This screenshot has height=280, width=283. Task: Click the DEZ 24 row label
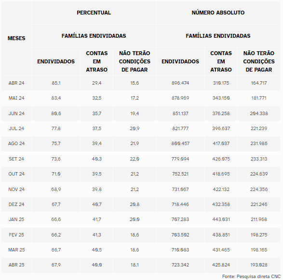click(x=16, y=205)
